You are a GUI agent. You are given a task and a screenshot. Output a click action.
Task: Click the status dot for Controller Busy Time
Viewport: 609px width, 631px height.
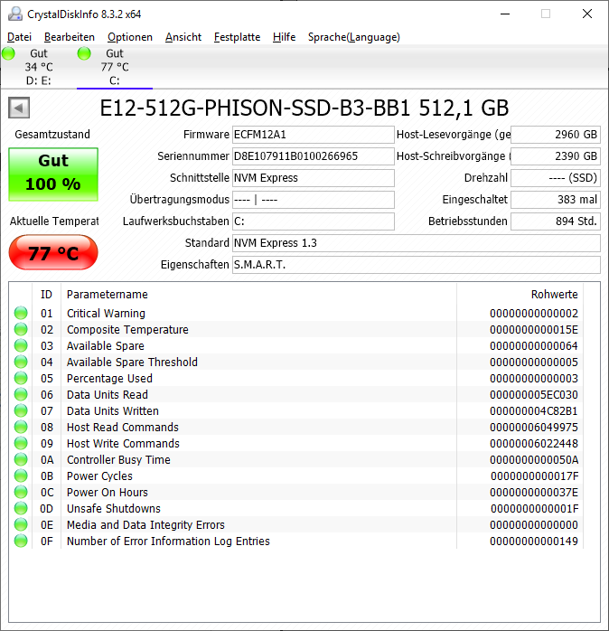click(21, 459)
